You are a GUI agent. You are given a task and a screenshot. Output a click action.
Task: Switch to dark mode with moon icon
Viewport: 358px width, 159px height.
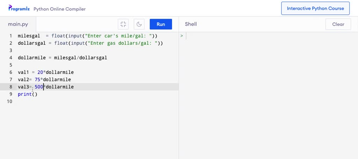click(139, 24)
